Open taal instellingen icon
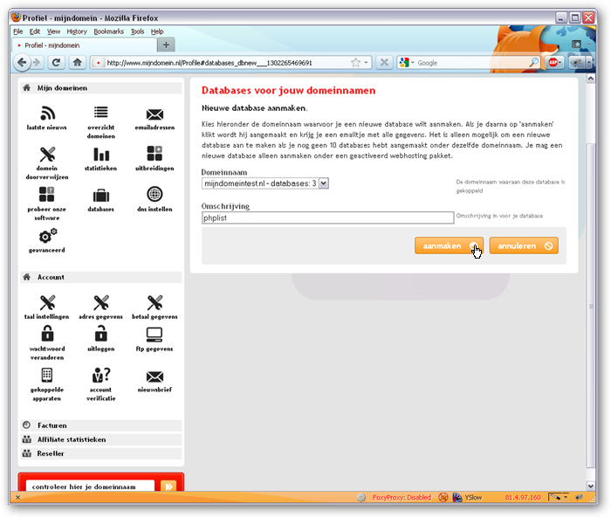Viewport: 611px width, 518px height. pyautogui.click(x=47, y=303)
